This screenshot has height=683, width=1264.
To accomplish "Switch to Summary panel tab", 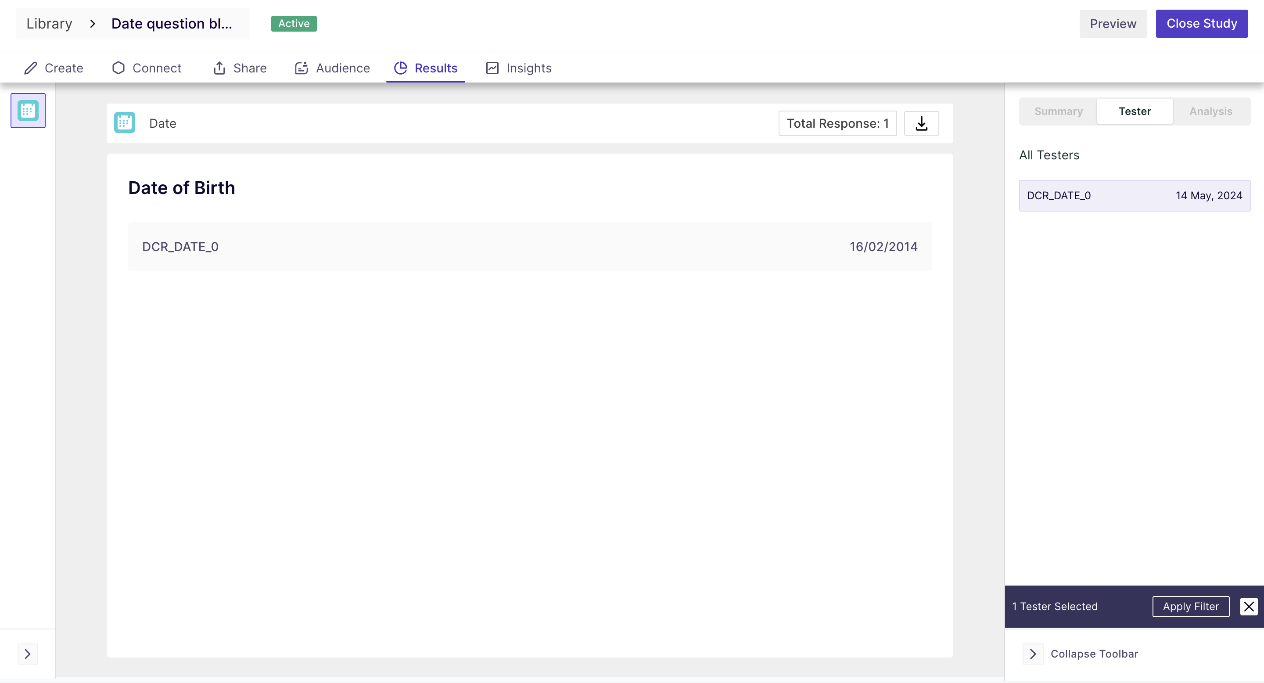I will (x=1059, y=111).
